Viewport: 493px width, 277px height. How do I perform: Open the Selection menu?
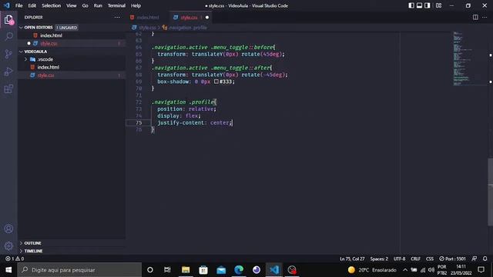[x=52, y=5]
